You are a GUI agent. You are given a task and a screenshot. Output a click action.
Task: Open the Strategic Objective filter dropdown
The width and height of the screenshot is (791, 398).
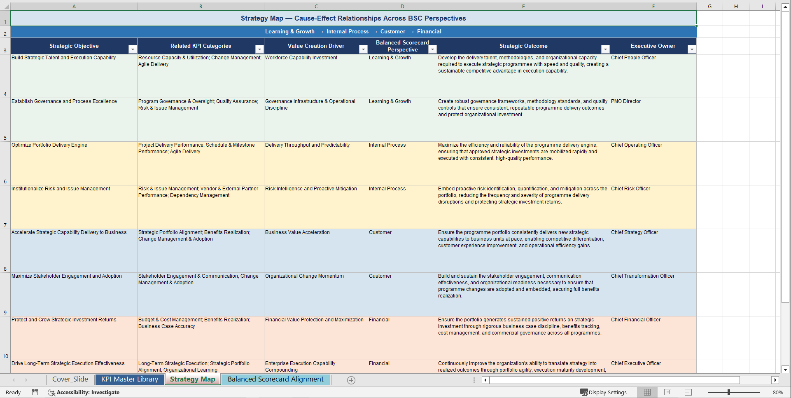click(x=133, y=49)
